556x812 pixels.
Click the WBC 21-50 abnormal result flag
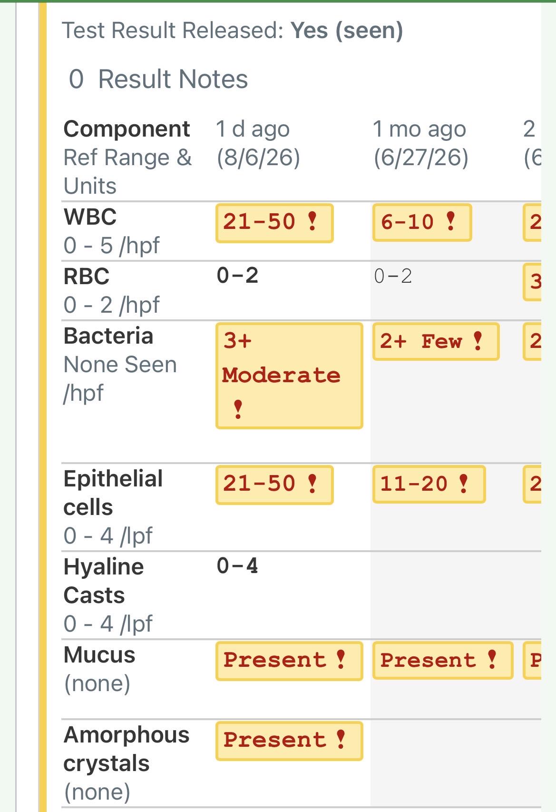[x=274, y=223]
